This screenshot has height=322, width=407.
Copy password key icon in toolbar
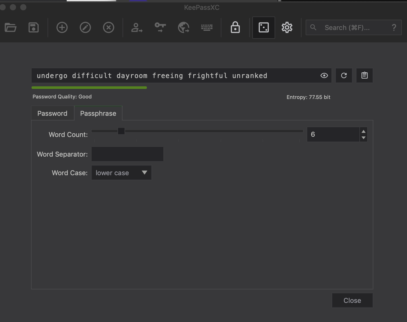[x=160, y=27]
